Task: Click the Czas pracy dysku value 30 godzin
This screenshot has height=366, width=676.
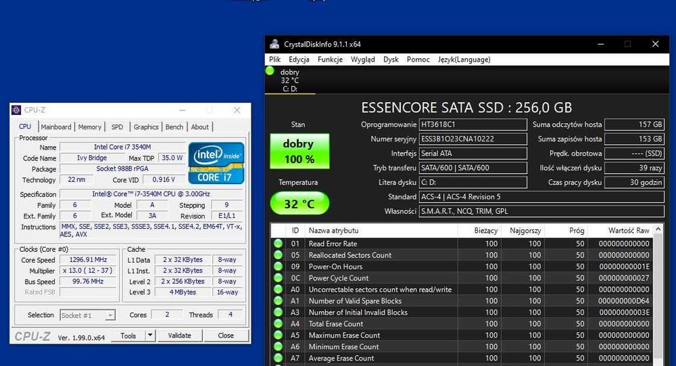Action: [634, 183]
